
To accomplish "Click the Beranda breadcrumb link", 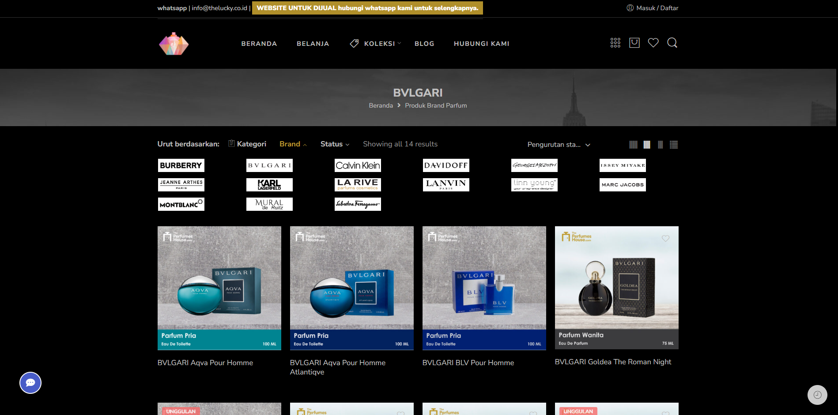I will 381,105.
